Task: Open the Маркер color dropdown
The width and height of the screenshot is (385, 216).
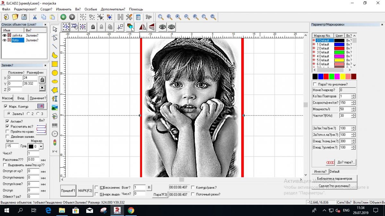Action: pyautogui.click(x=41, y=146)
